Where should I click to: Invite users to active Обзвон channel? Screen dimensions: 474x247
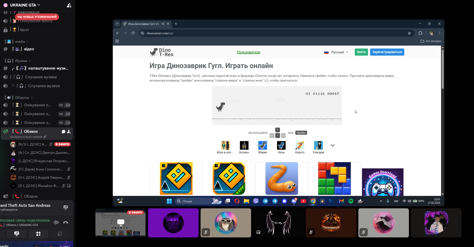(69, 132)
